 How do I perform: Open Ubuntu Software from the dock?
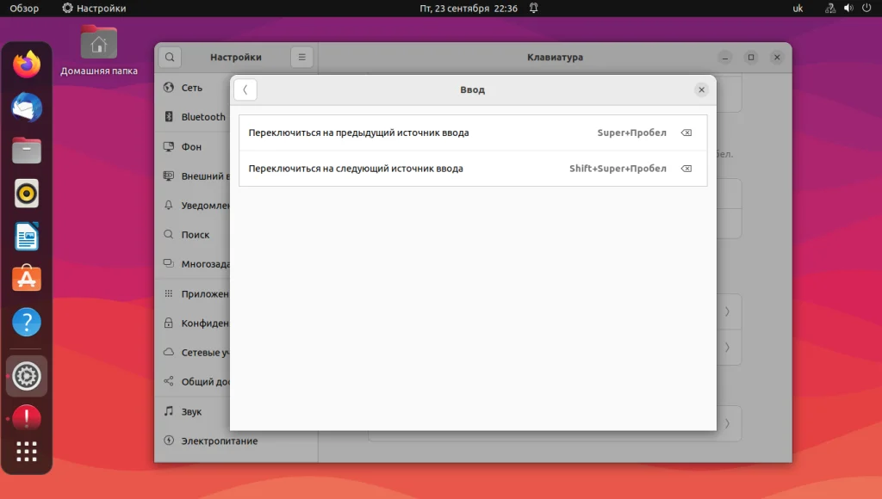pos(27,279)
